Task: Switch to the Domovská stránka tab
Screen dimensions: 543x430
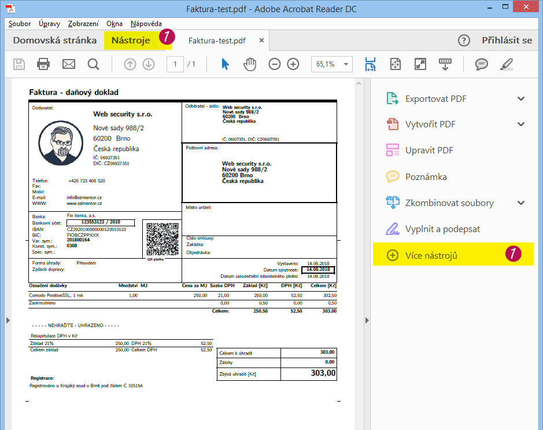Action: pyautogui.click(x=55, y=41)
